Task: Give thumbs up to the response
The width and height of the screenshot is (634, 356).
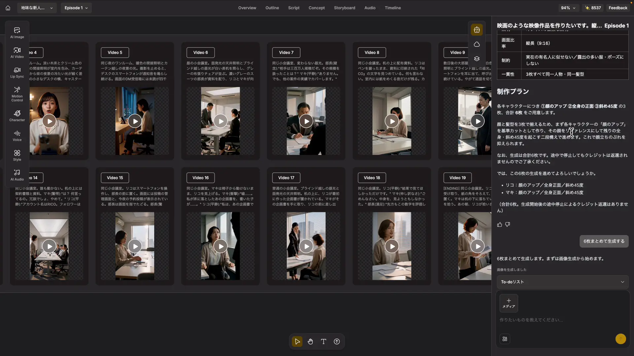Action: 500,224
